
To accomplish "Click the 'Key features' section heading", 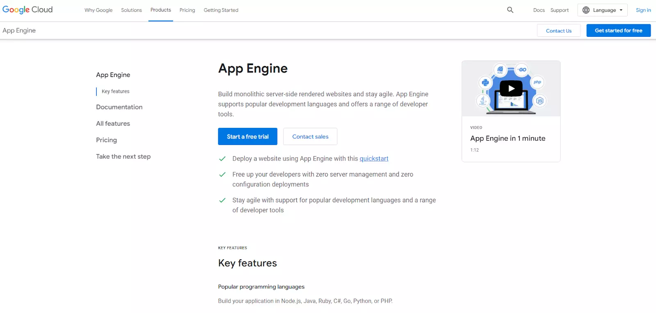I will (248, 263).
